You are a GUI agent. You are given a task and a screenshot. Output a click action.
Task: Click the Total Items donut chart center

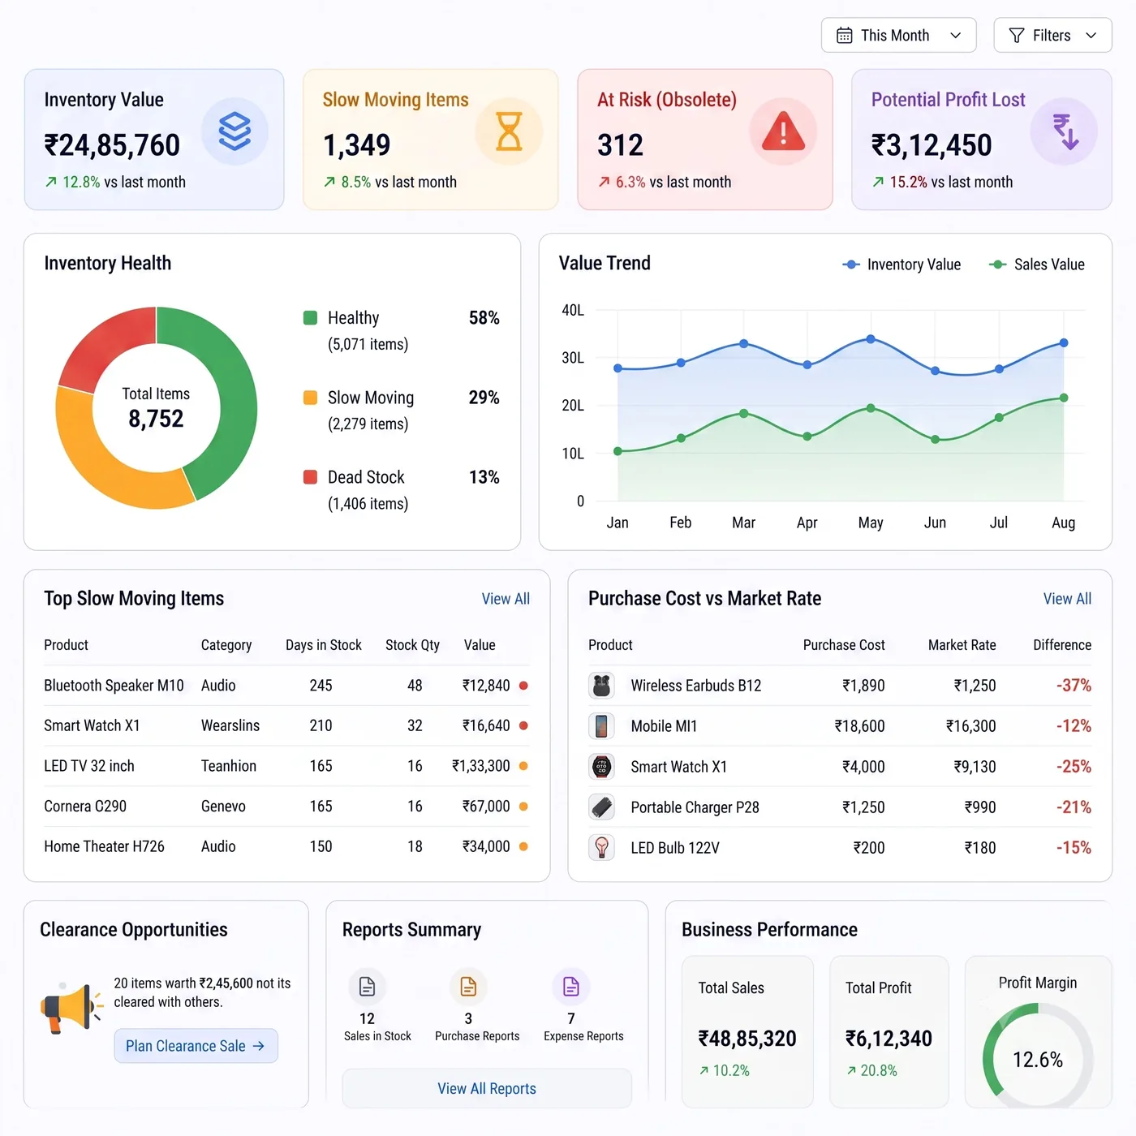pos(156,408)
